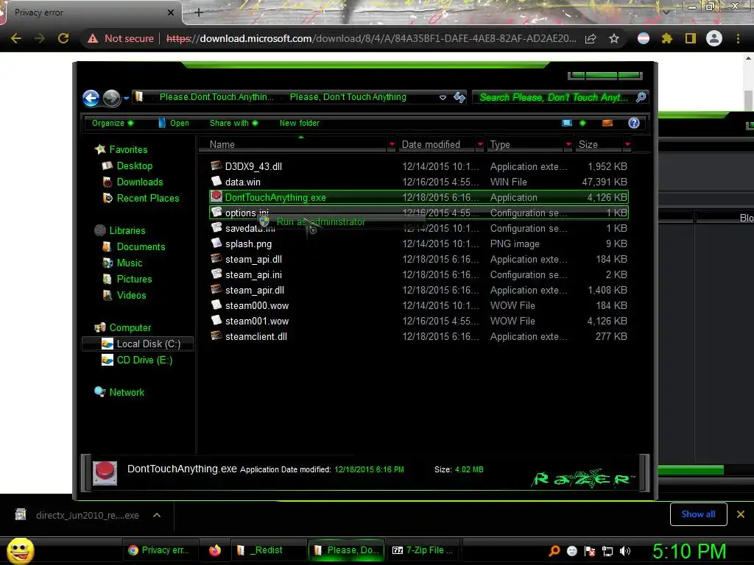Image resolution: width=754 pixels, height=565 pixels.
Task: Click the Chrome back arrow
Action: [16, 38]
